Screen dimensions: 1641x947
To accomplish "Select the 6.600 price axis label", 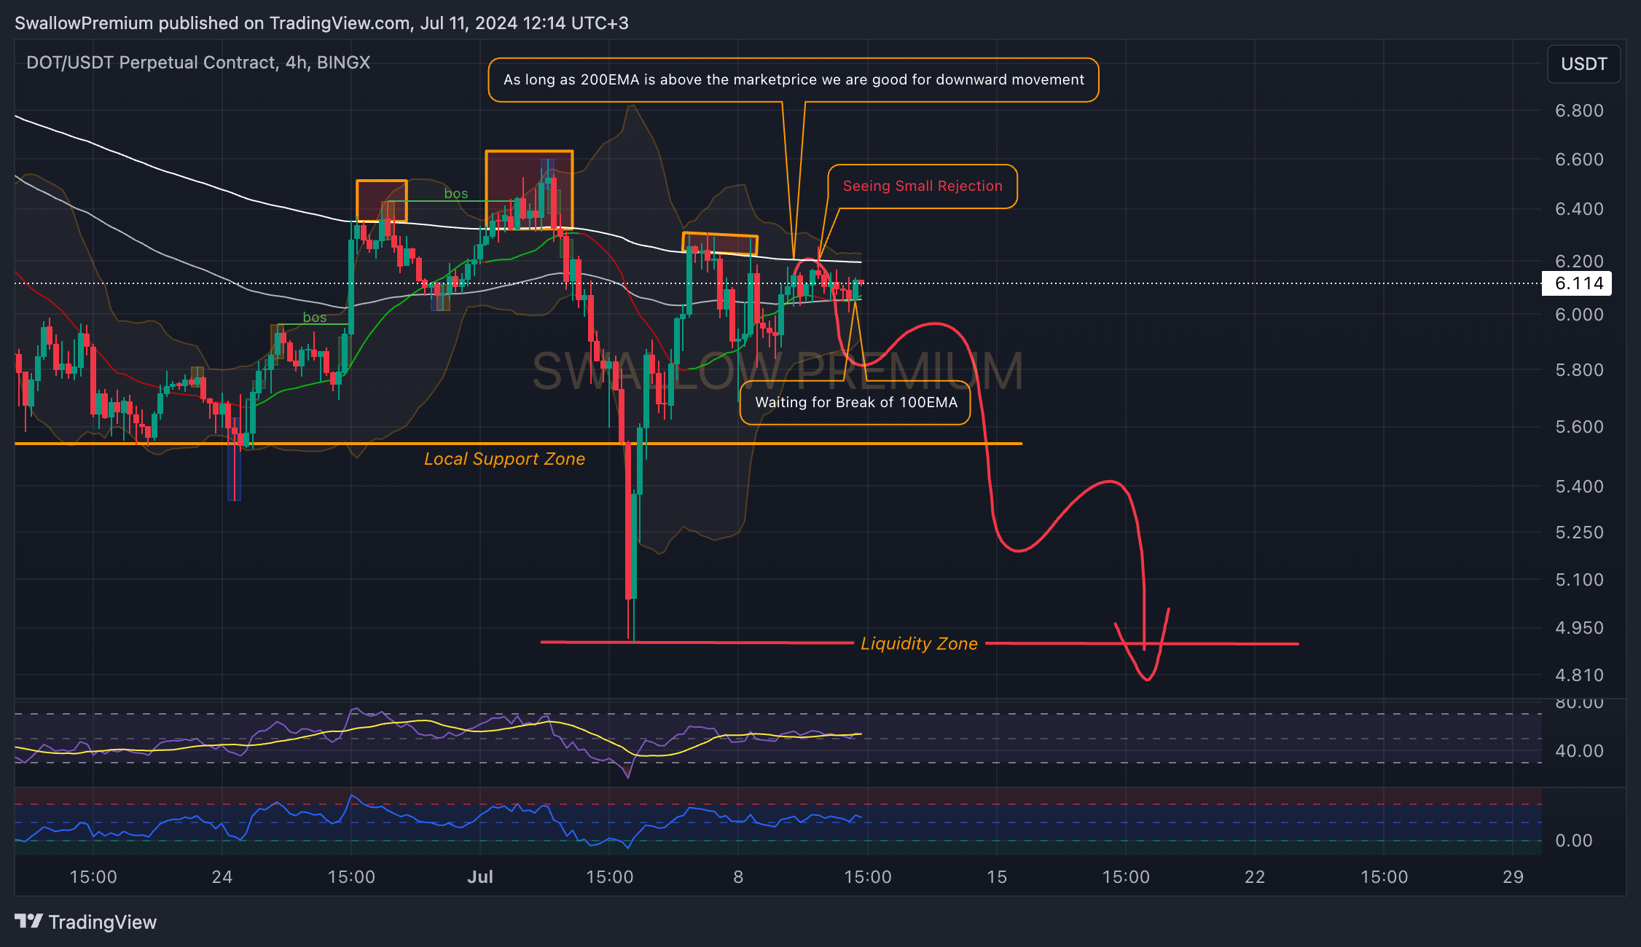I will pos(1579,160).
